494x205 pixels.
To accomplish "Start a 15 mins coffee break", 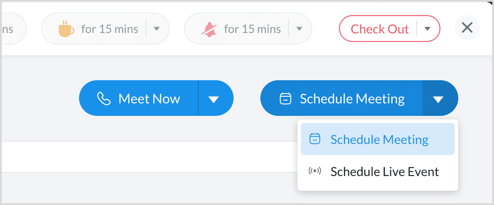I will (109, 29).
